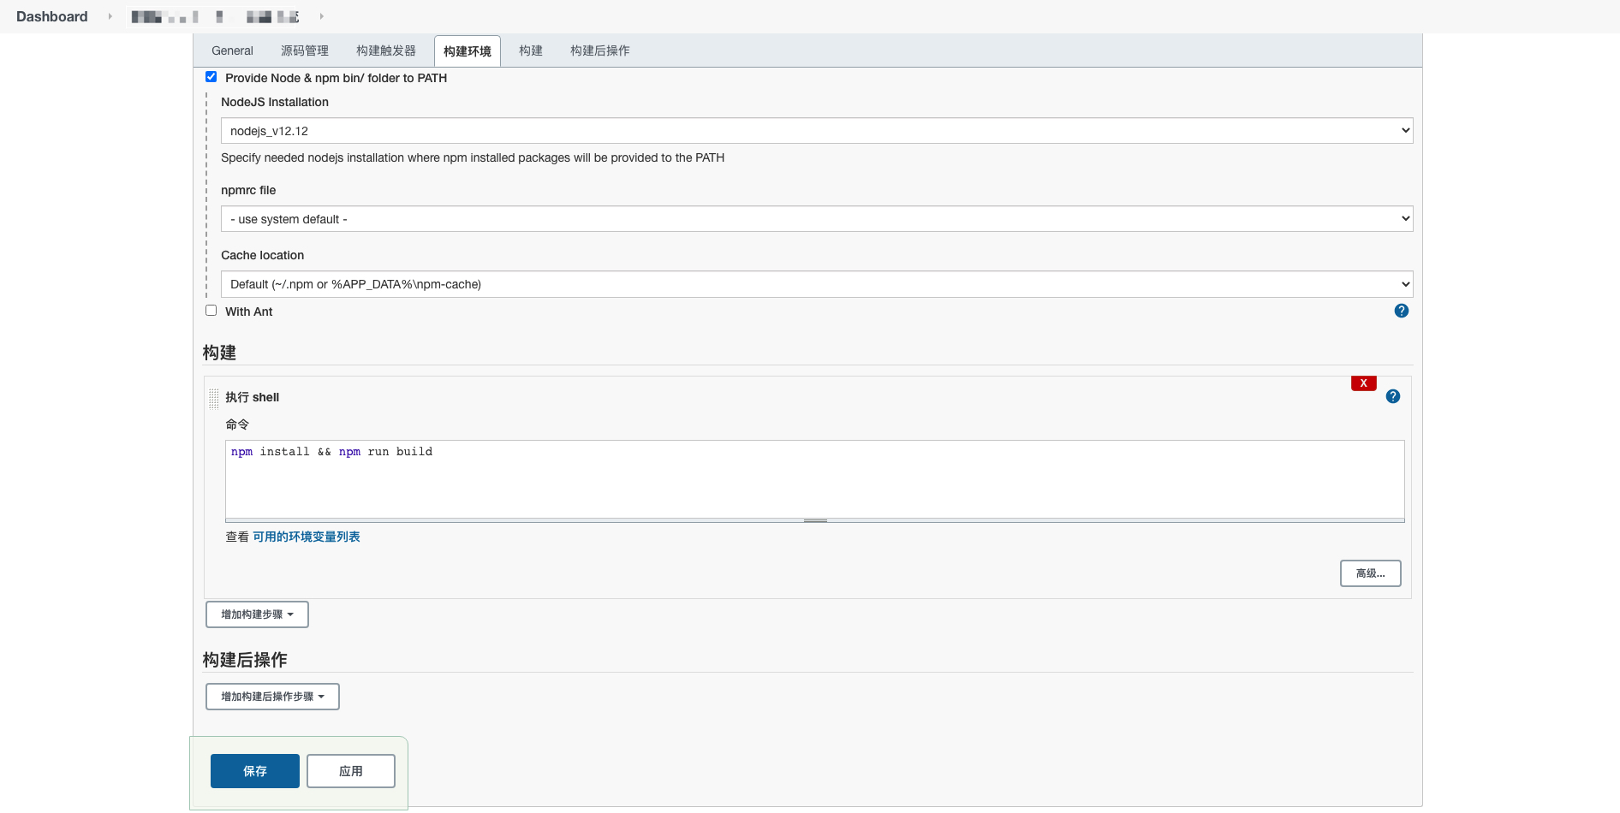Select the 构建环境 tab
This screenshot has width=1620, height=813.
(x=468, y=51)
